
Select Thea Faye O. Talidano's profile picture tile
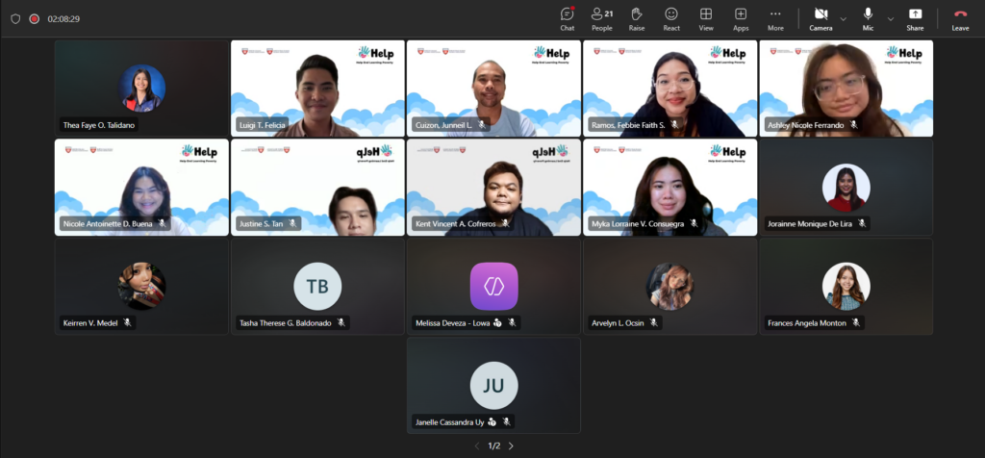[x=142, y=89]
